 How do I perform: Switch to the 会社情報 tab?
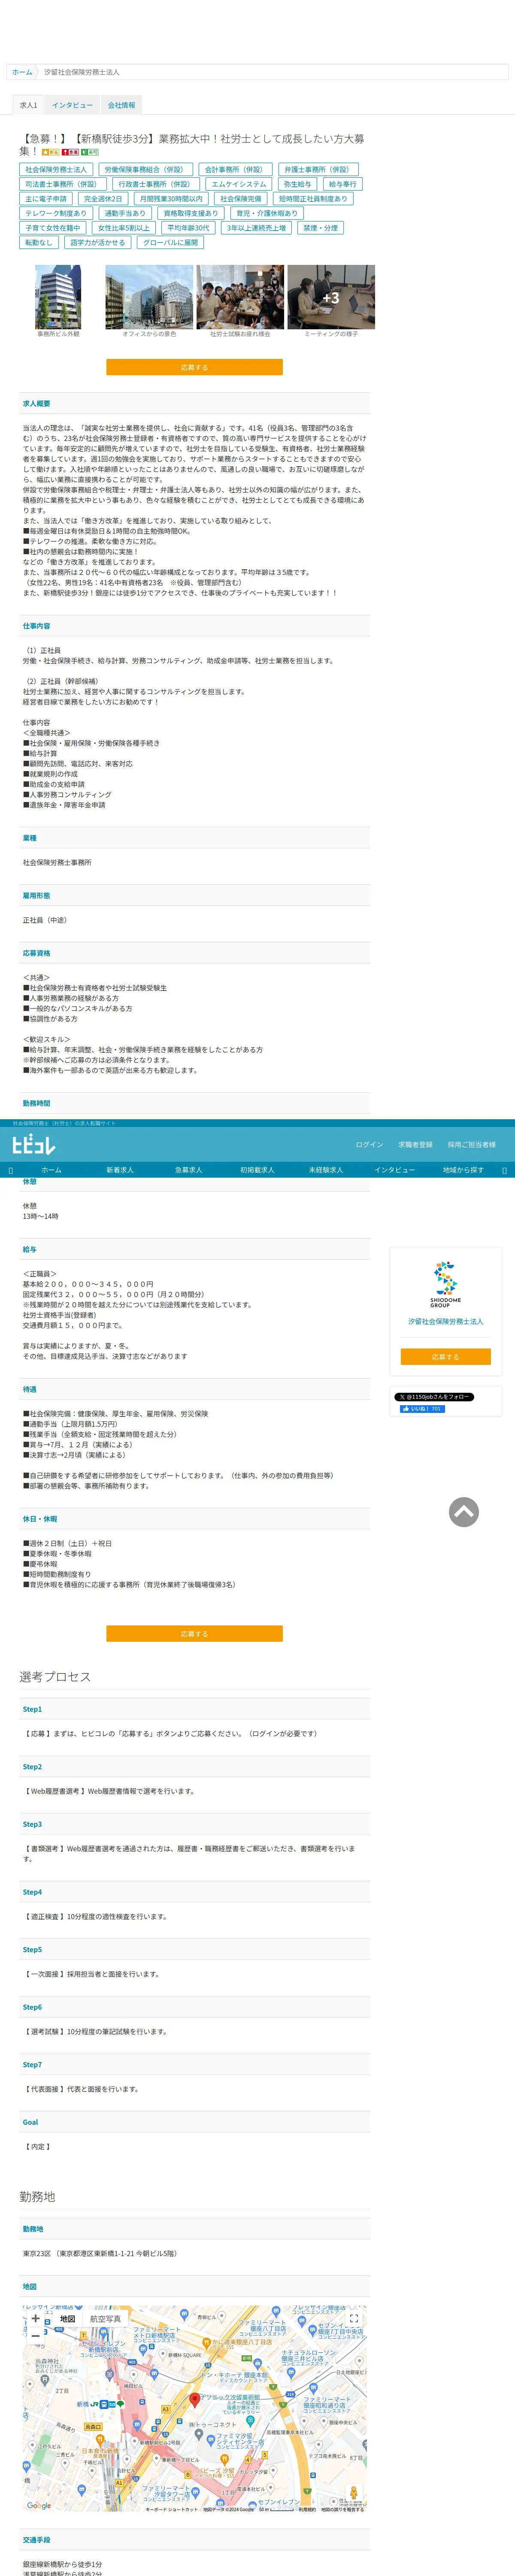(x=122, y=105)
